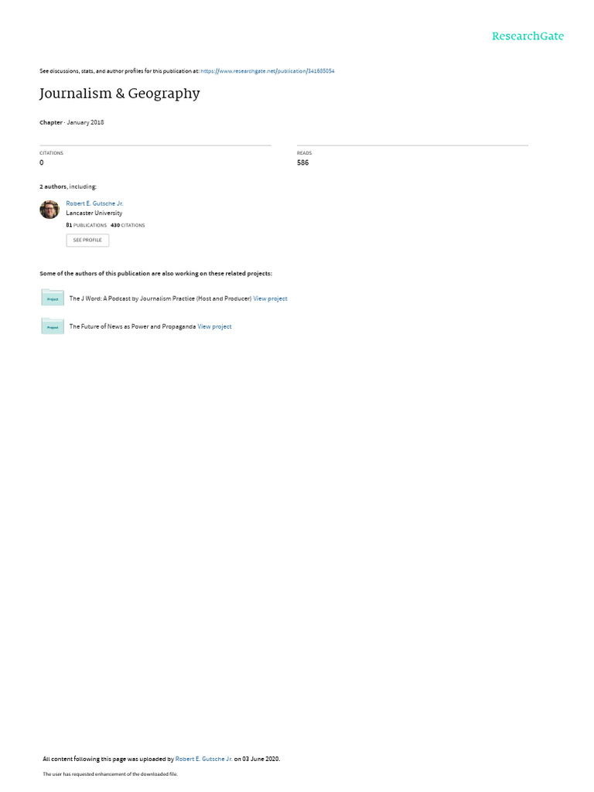Viewport: 594px width, 792px height.
Task: Click the J Word podcast project folder icon
Action: (x=53, y=298)
